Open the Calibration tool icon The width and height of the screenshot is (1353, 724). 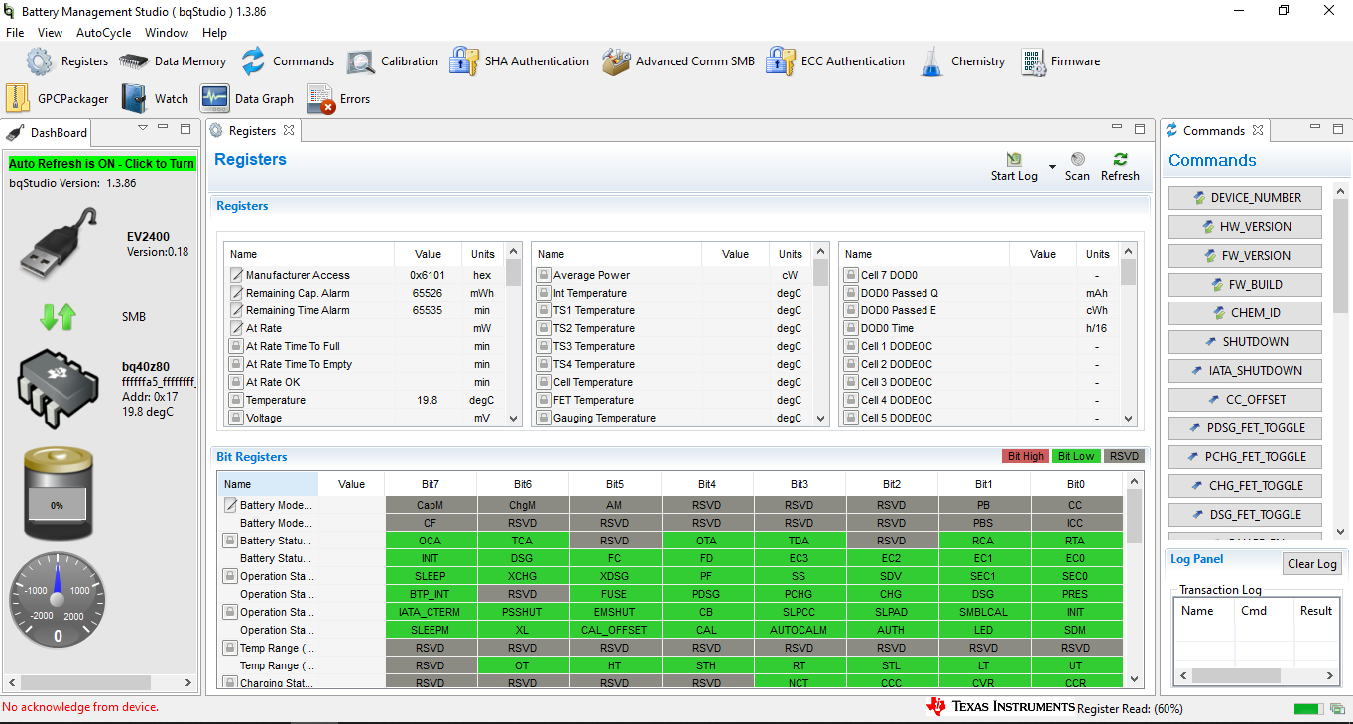360,61
